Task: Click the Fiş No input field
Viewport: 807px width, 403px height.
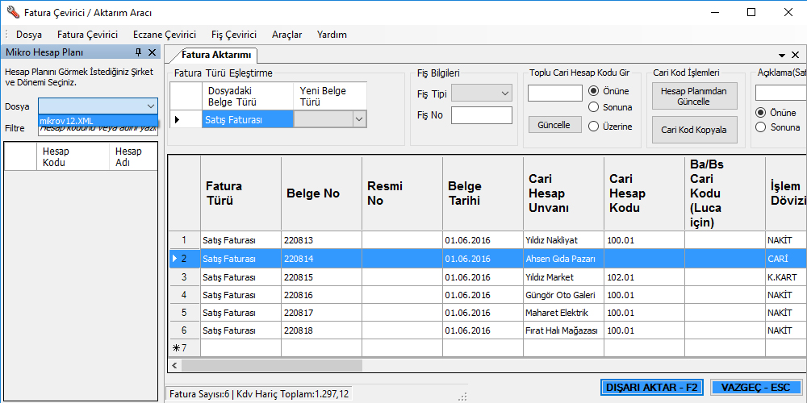Action: tap(481, 115)
